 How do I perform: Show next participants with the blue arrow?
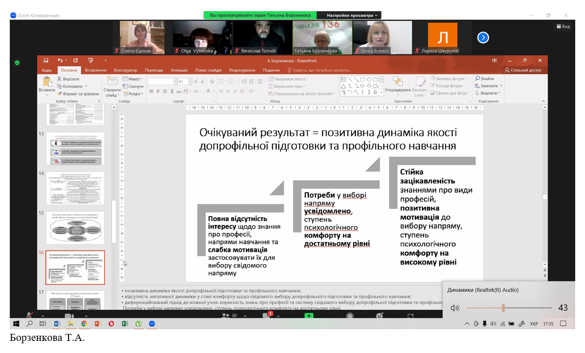tap(483, 38)
